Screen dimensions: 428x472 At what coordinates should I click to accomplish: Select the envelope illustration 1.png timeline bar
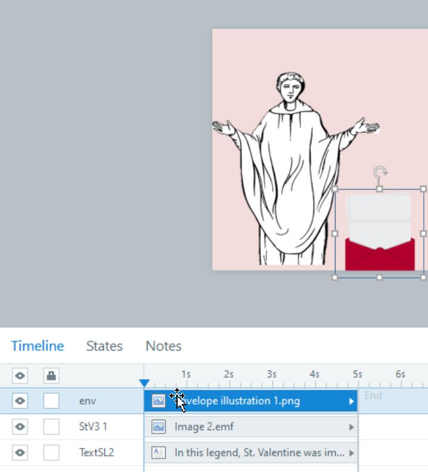click(251, 401)
